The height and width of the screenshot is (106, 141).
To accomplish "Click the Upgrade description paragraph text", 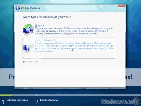I will [x=74, y=31].
